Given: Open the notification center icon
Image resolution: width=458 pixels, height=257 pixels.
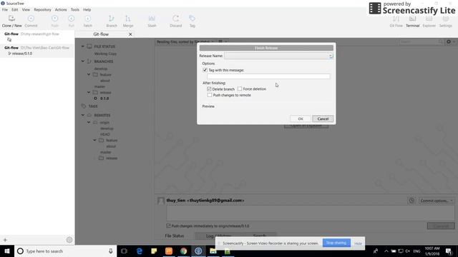Looking at the screenshot, I should (449, 251).
